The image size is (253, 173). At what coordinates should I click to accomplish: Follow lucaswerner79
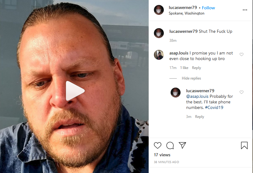pos(208,8)
